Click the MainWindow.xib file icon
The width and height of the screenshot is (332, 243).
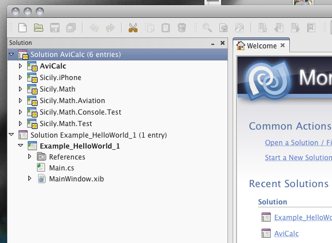pos(42,179)
